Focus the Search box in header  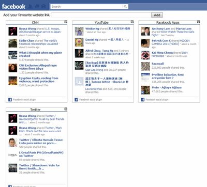[87, 7]
